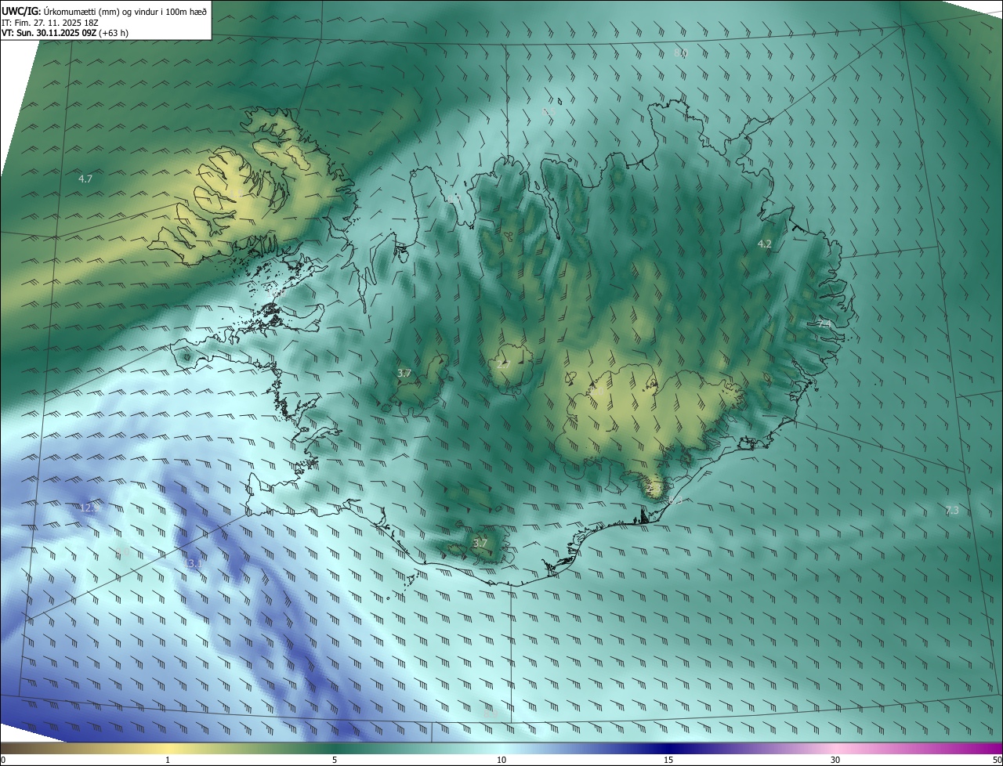1003x766 pixels.
Task: Click the colour scale tick labelled 10
Action: [x=501, y=760]
